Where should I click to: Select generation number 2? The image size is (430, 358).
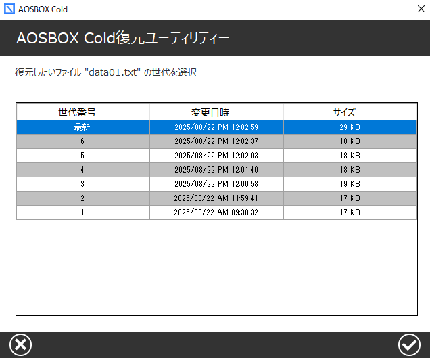pyautogui.click(x=82, y=198)
